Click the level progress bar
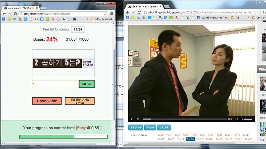Viewport: 266px width, 149px height. 64,136
